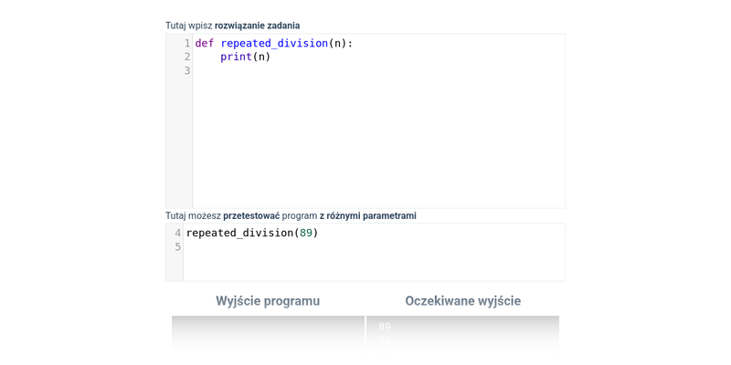
Task: Click the parameter 'n' in print(n)
Action: point(261,57)
